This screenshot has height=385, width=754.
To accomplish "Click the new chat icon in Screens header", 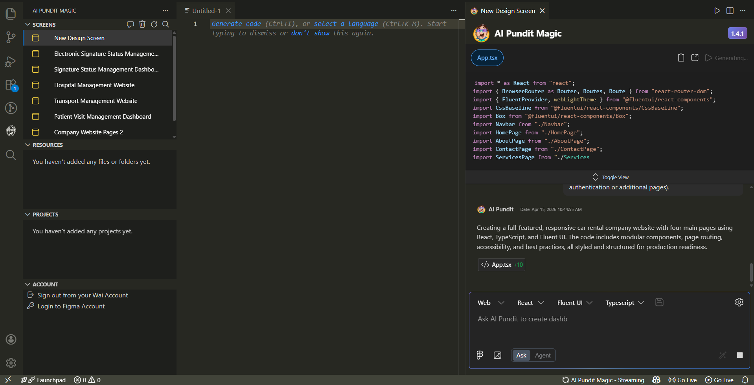I will [131, 24].
